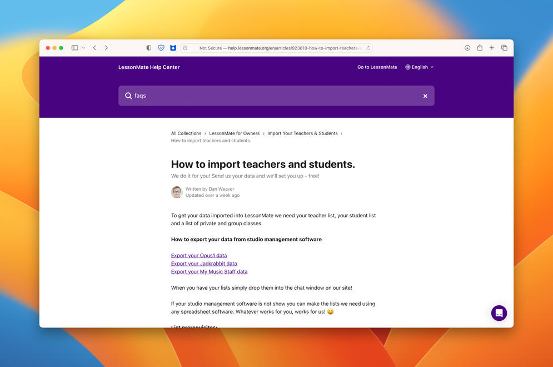
Task: Click the Updated over a week ago text
Action: [x=212, y=195]
